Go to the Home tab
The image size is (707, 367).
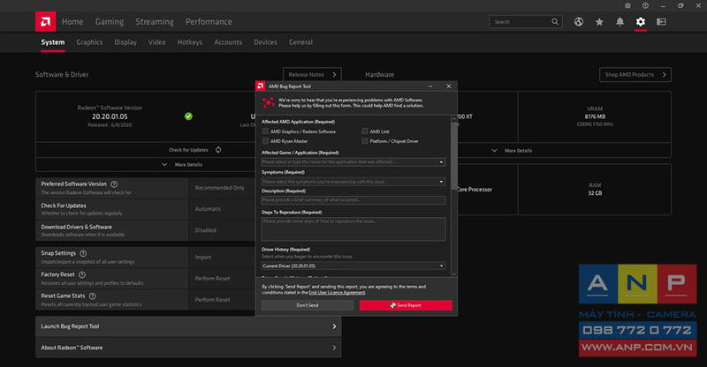point(72,22)
